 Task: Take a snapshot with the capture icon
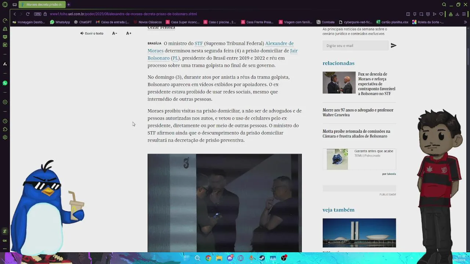(421, 14)
